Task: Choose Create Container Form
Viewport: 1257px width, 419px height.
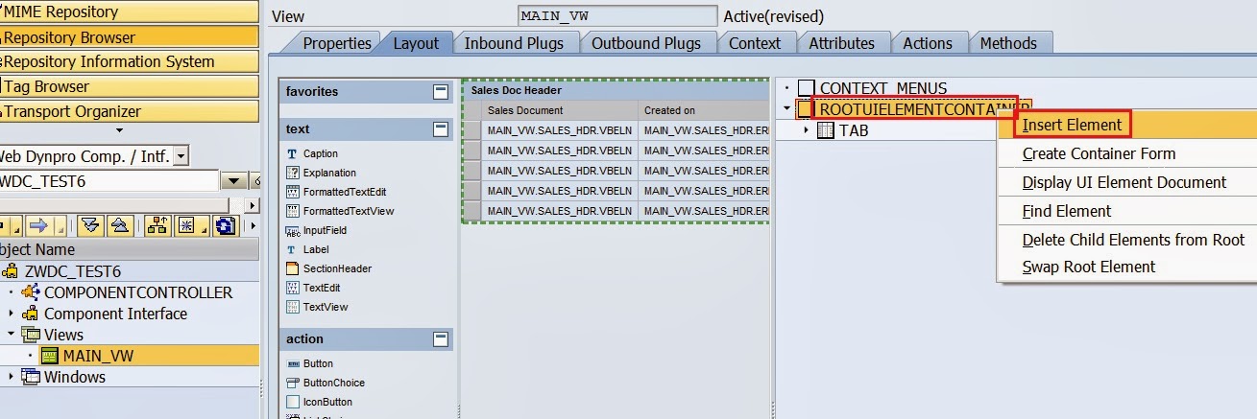Action: tap(1099, 153)
